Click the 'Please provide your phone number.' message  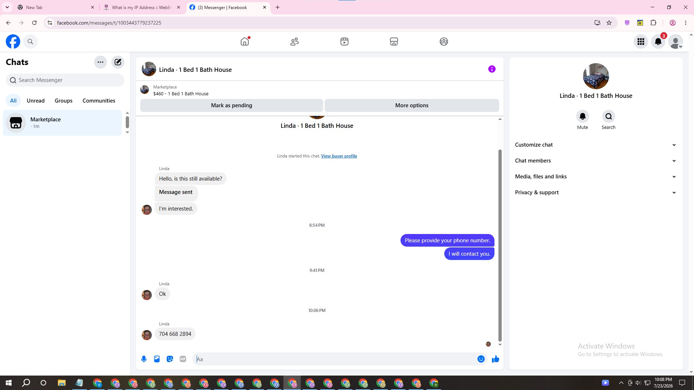(447, 240)
